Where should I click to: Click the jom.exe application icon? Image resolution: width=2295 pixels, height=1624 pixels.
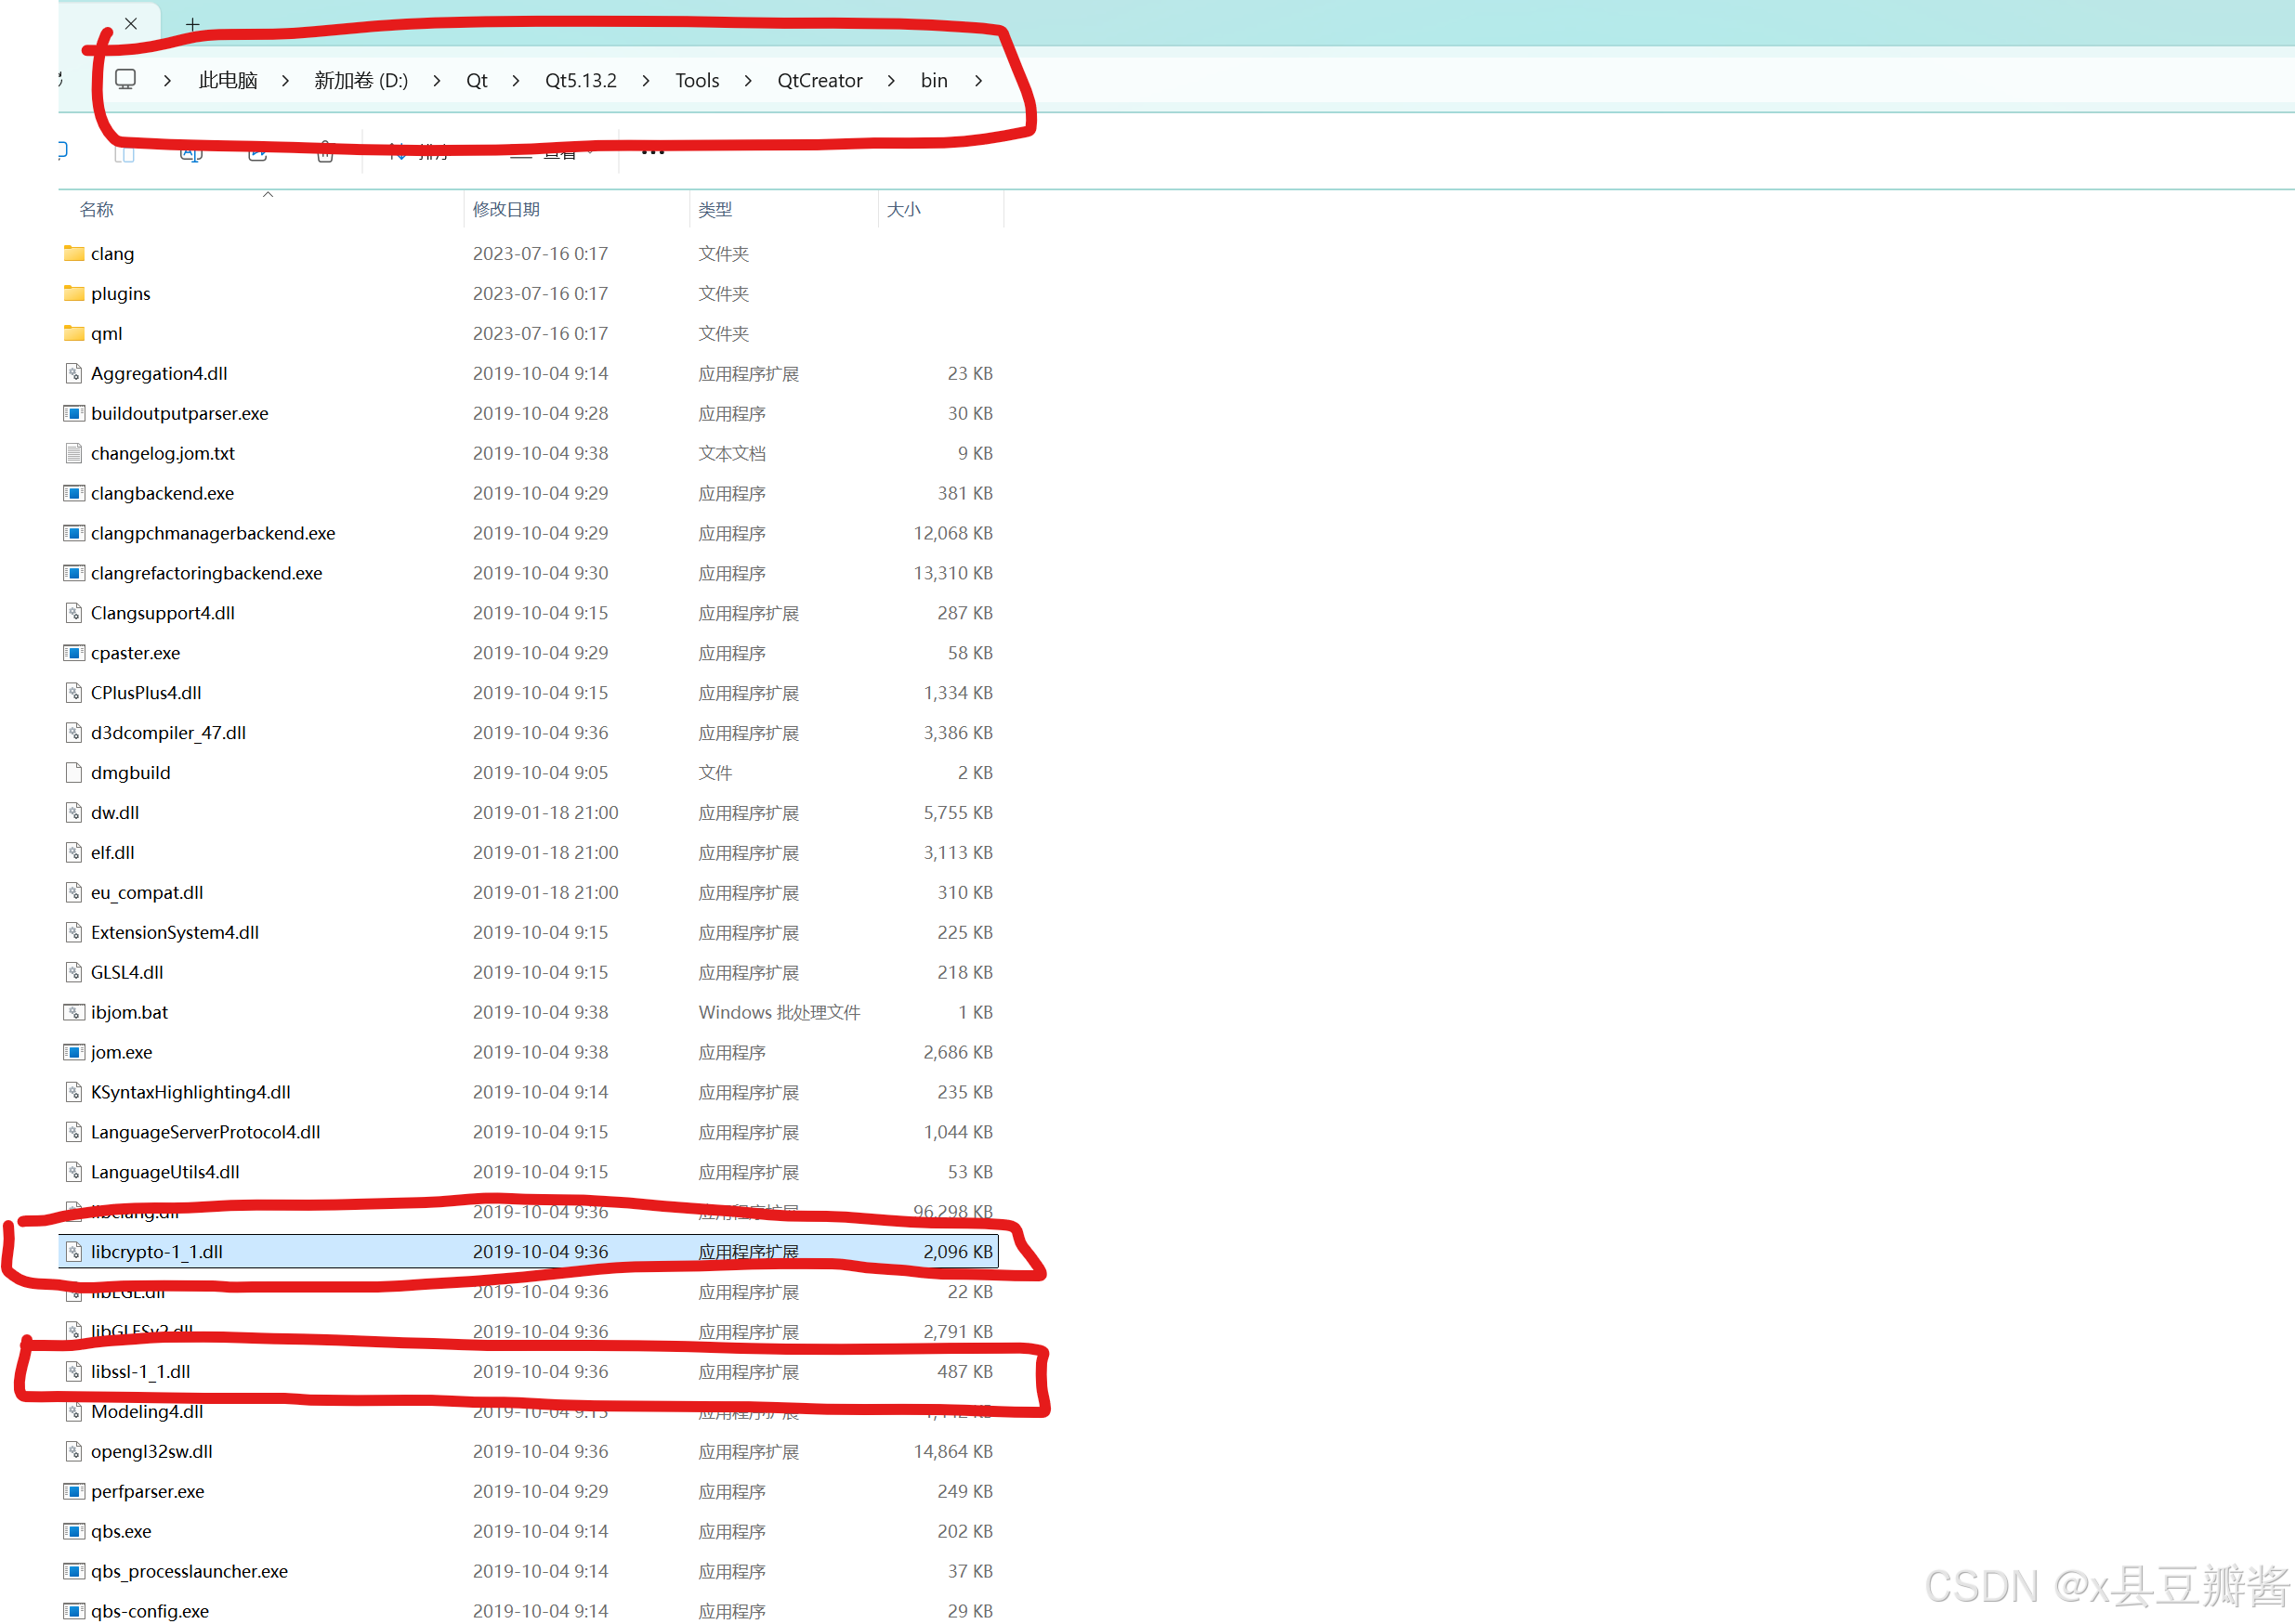(x=74, y=1052)
